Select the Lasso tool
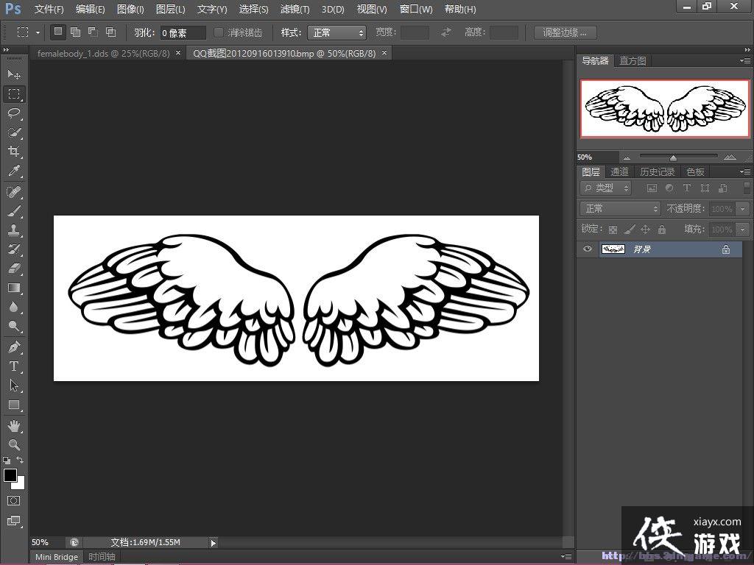 coord(14,113)
